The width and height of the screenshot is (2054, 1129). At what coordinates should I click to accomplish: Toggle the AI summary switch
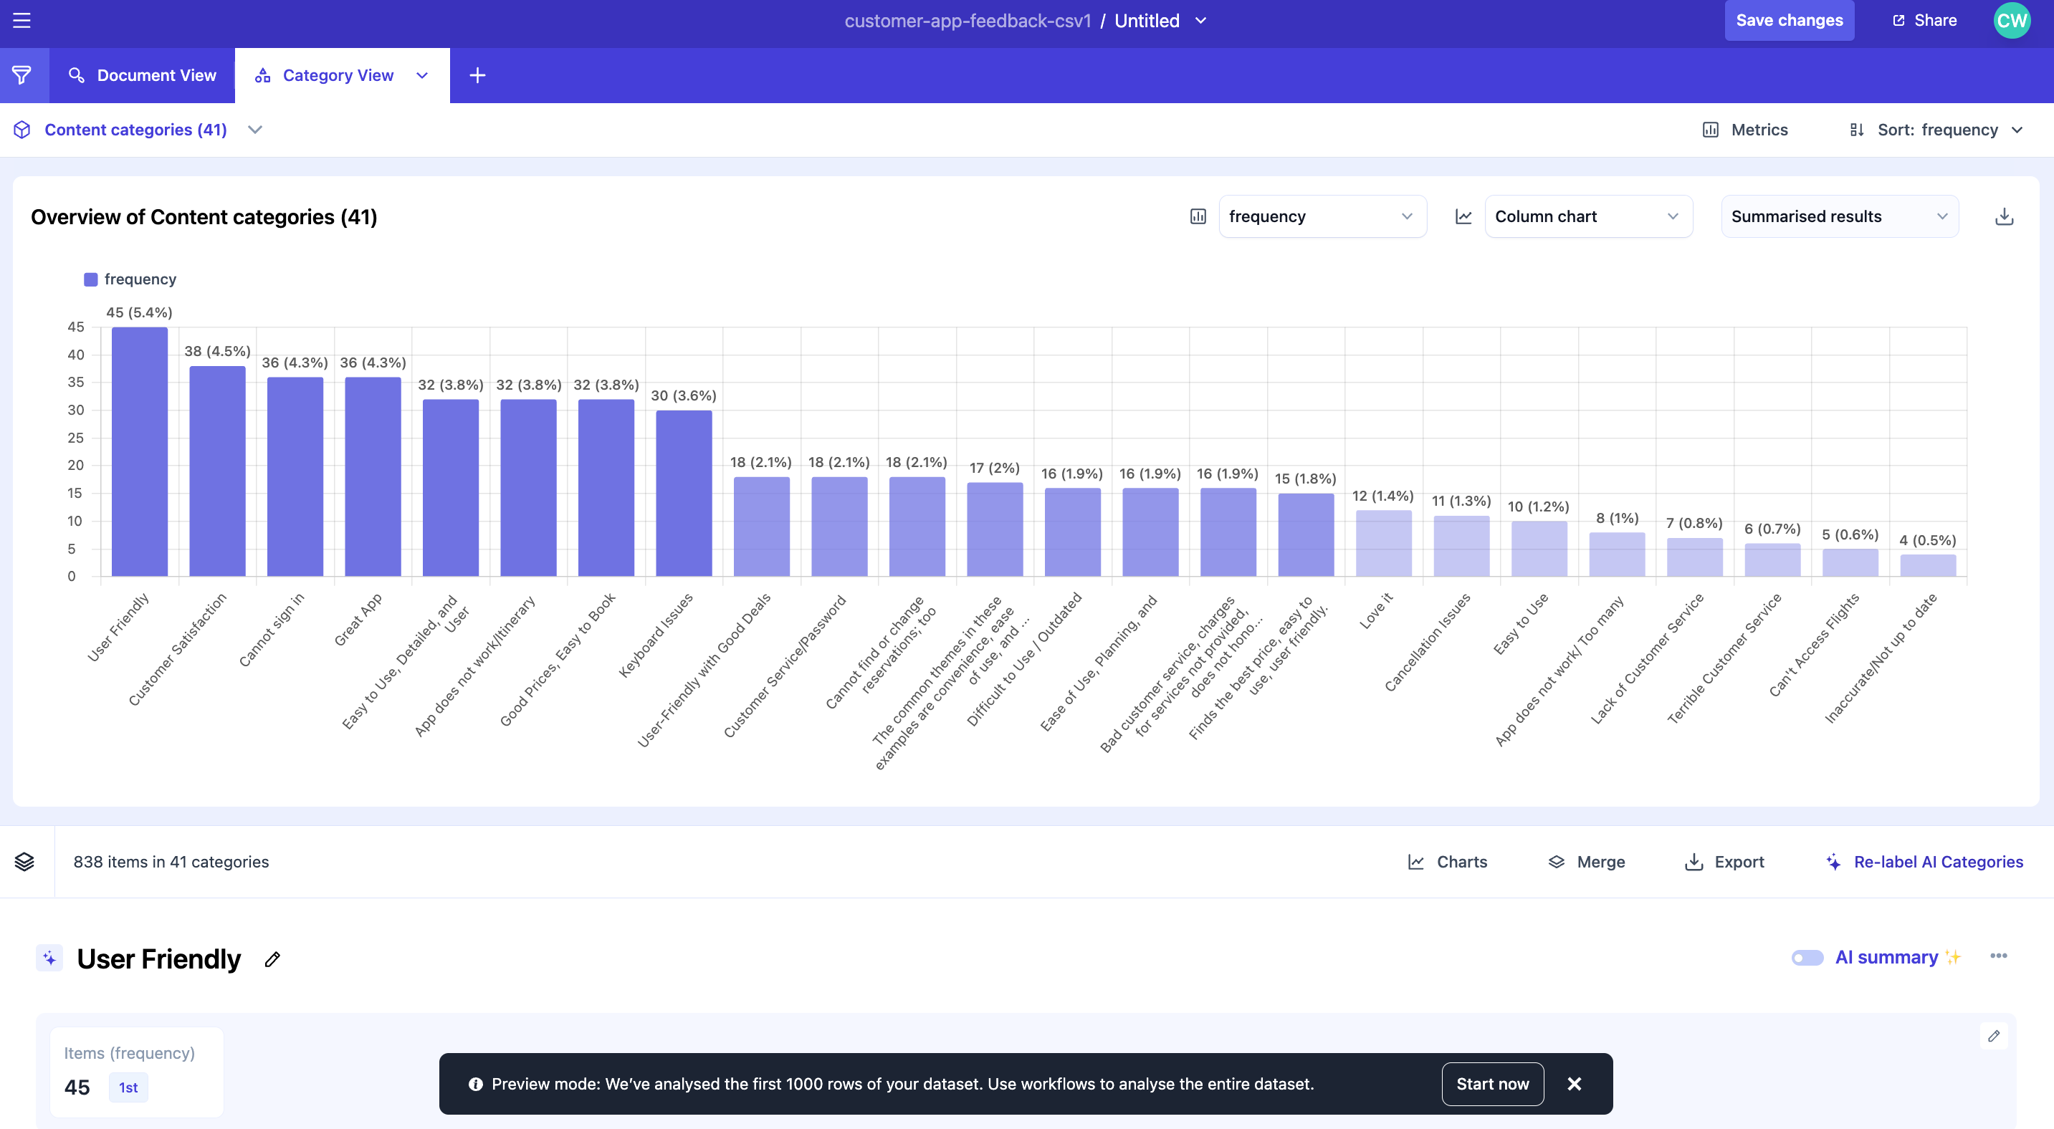tap(1807, 958)
